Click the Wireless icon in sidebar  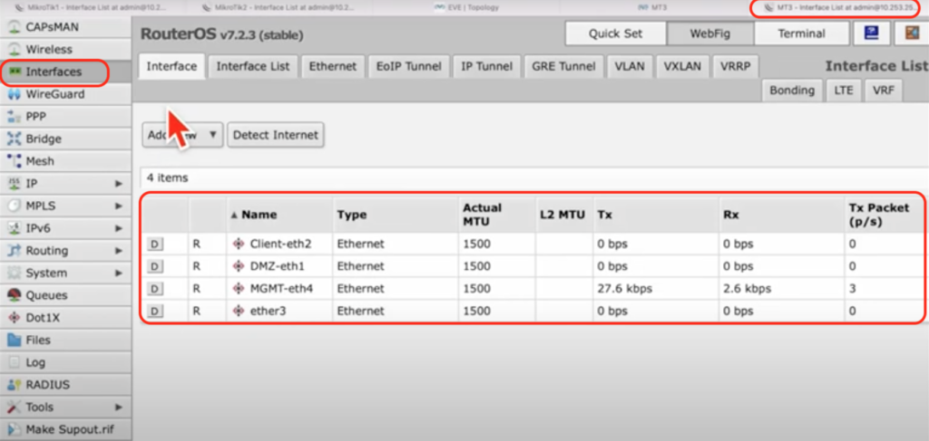coord(14,50)
